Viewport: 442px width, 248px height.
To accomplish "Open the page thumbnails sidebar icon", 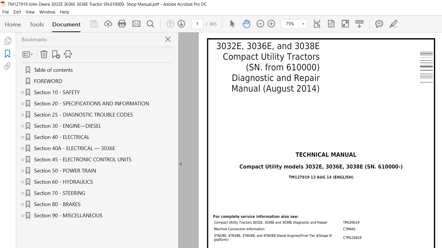I will [x=8, y=41].
